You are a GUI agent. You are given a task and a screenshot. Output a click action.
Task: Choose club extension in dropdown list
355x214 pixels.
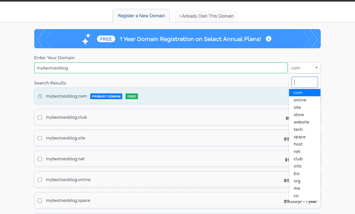(304, 159)
